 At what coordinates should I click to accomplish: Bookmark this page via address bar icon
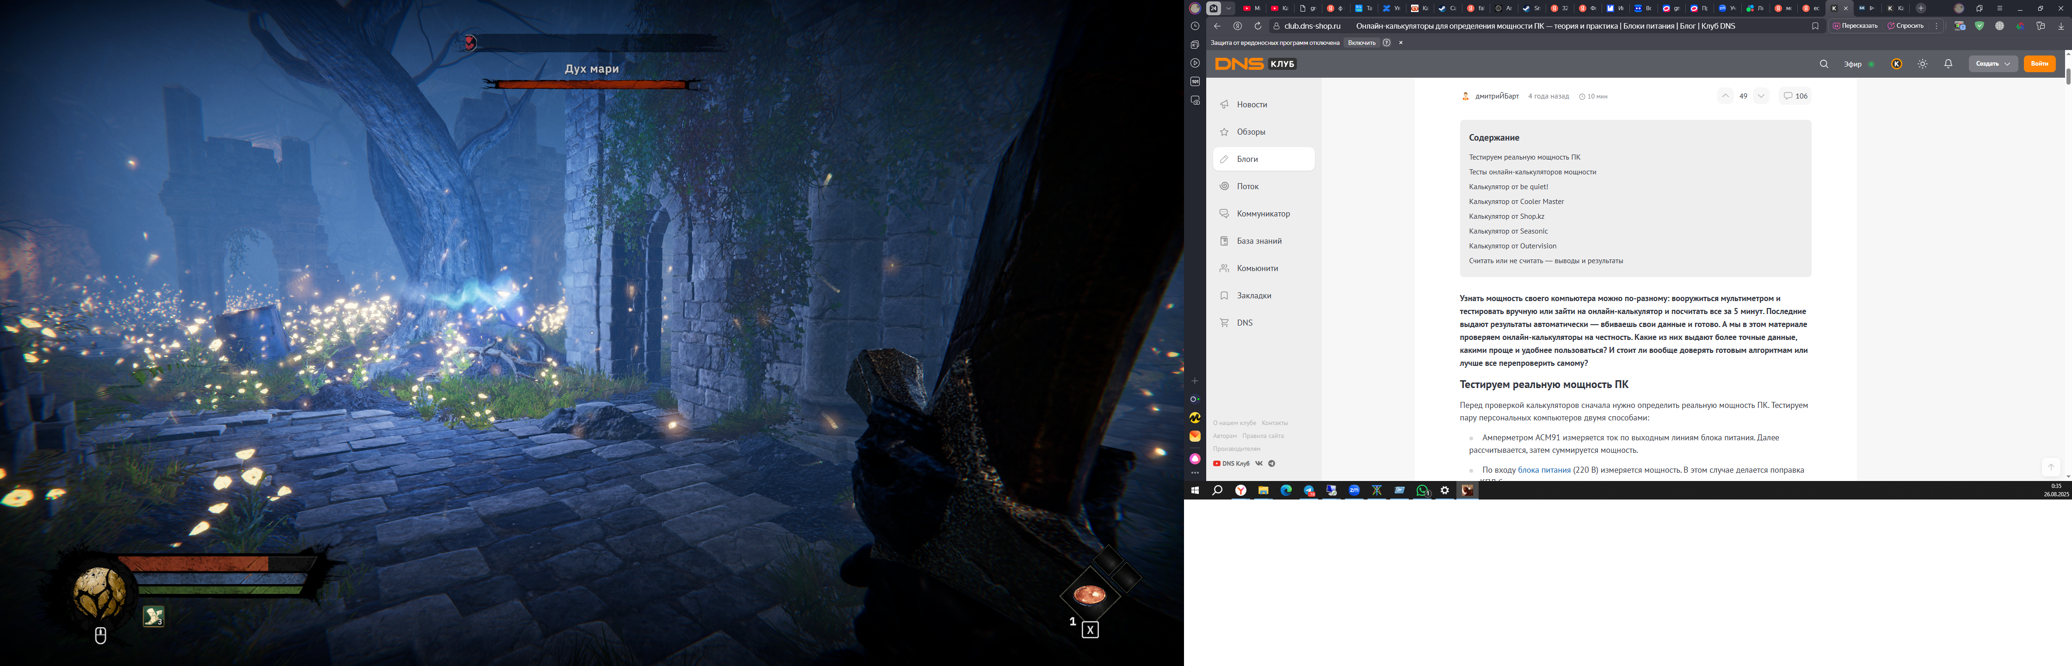click(x=1814, y=26)
